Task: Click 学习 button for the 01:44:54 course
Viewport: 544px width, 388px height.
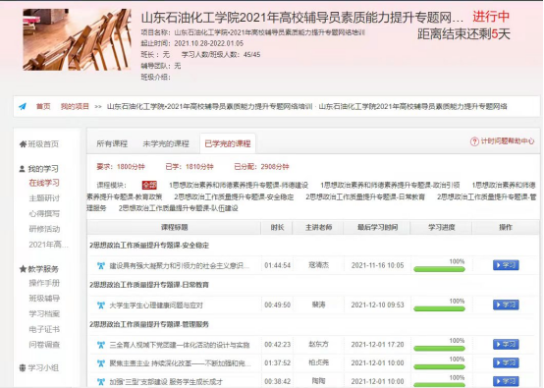Action: tap(506, 265)
